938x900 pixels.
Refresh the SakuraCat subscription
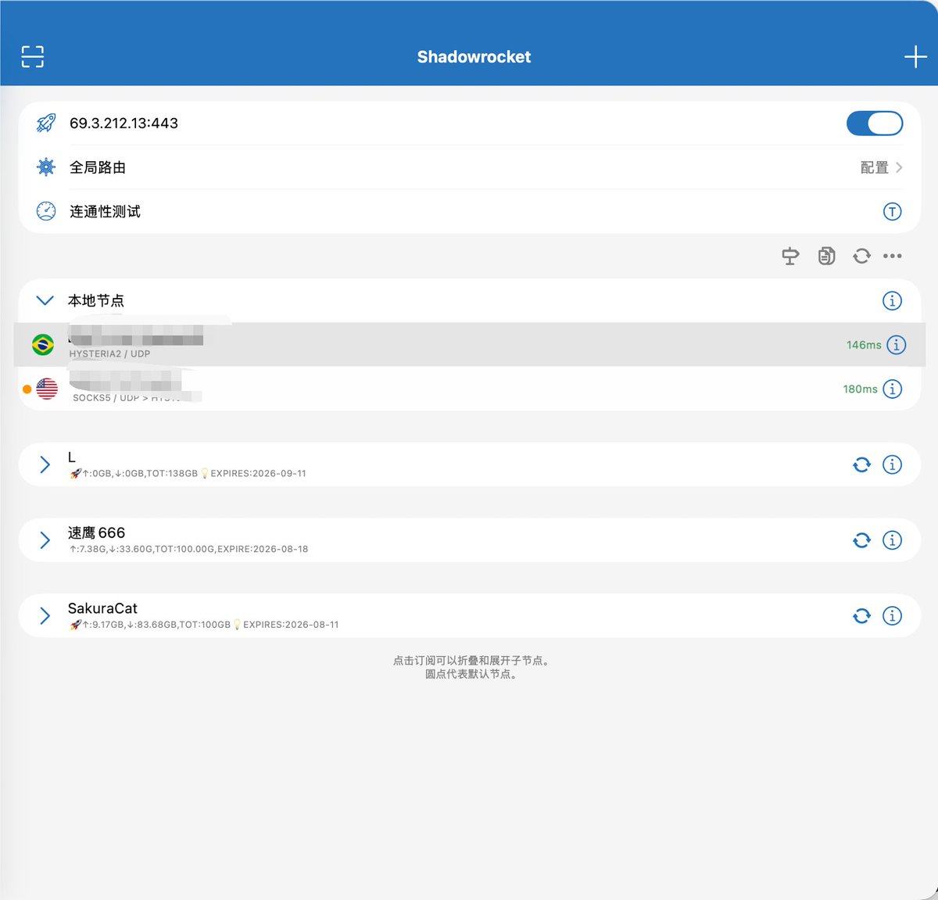coord(861,616)
